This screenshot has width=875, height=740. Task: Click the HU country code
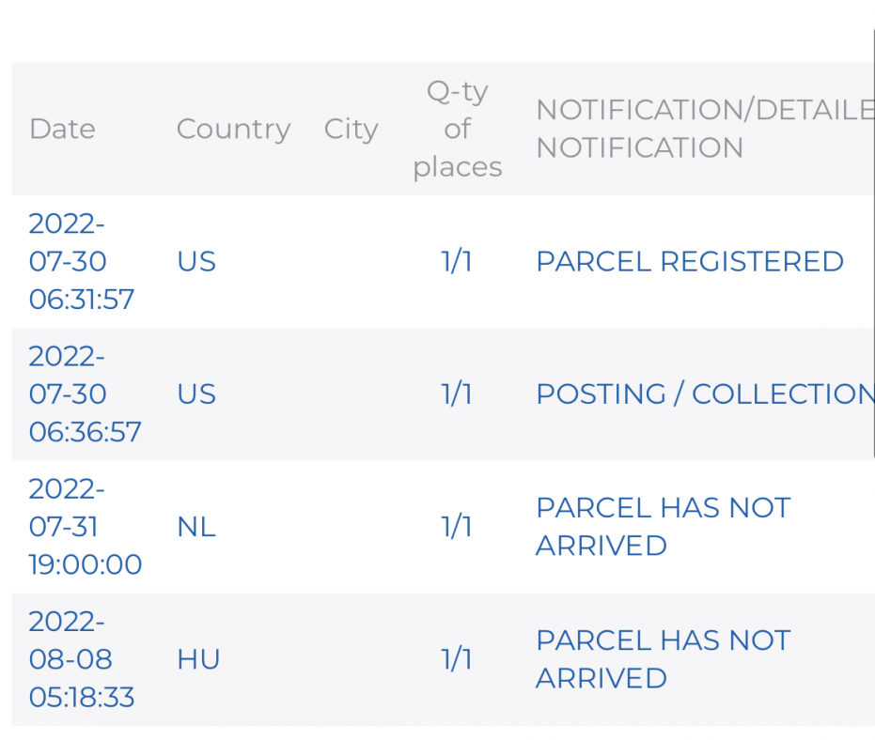pos(198,659)
